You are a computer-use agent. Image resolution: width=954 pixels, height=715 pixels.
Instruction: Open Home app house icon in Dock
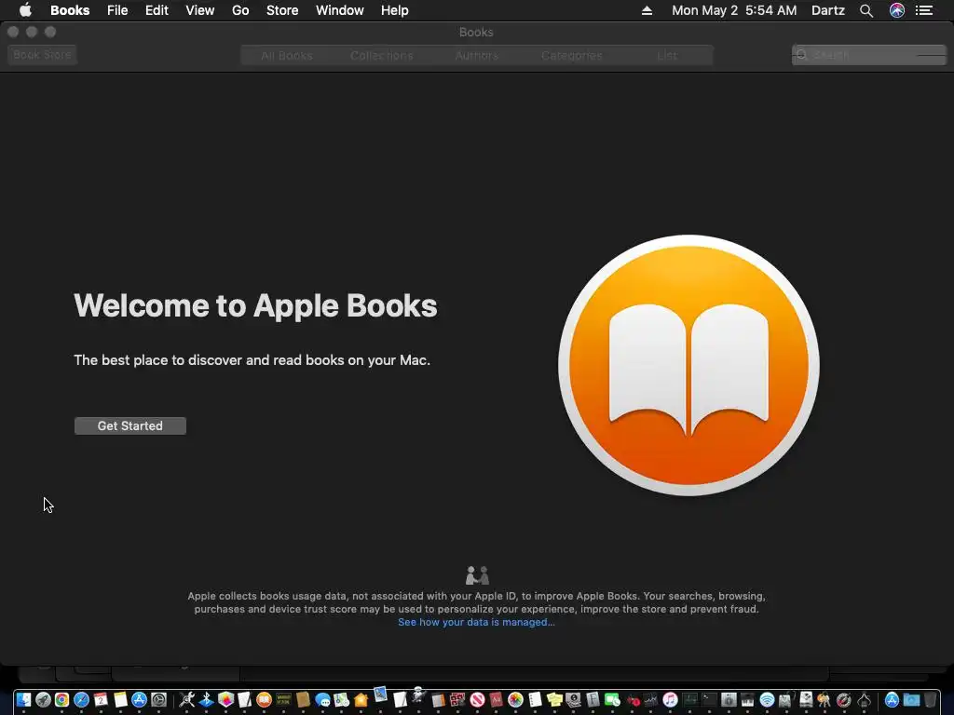(361, 700)
